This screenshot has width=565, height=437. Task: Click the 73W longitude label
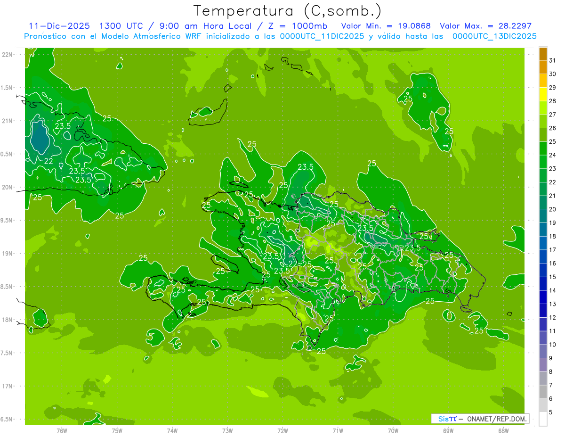point(227,430)
